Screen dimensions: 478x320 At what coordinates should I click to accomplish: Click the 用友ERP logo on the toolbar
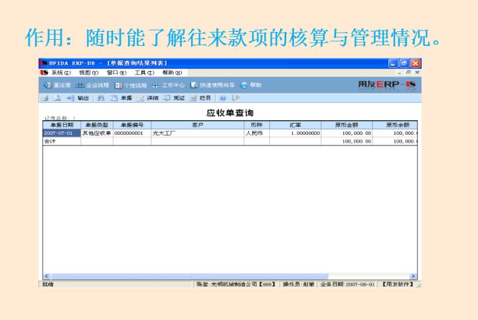pos(386,84)
